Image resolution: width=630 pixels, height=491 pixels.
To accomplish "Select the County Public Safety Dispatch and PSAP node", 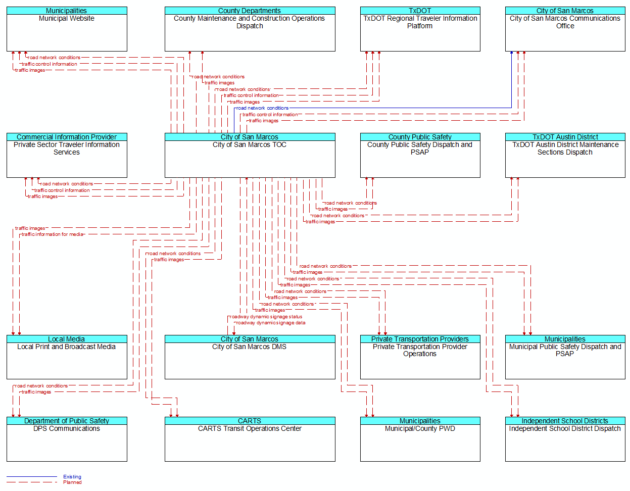I will (420, 156).
